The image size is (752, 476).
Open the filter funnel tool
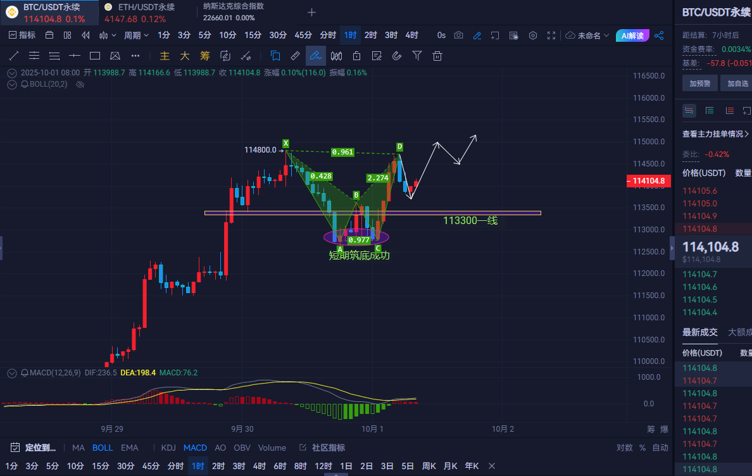(x=417, y=56)
